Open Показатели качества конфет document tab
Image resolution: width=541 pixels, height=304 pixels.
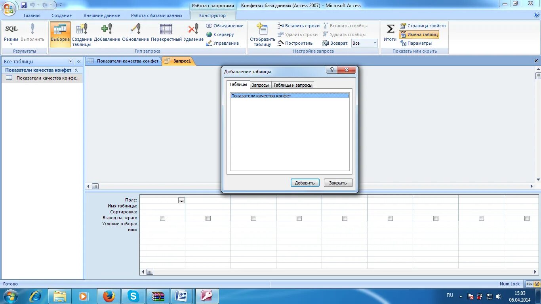pyautogui.click(x=124, y=61)
